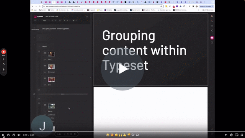Click the 'Relaunch to update' Chrome button
Image resolution: width=245 pixels, height=138 pixels.
[x=206, y=7]
